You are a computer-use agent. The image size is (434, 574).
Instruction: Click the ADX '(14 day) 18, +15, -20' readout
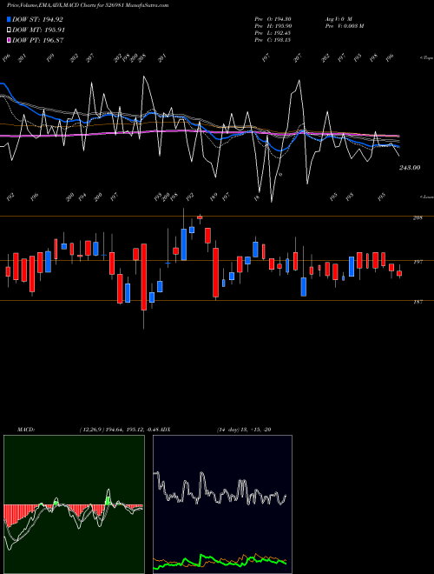pyautogui.click(x=244, y=430)
